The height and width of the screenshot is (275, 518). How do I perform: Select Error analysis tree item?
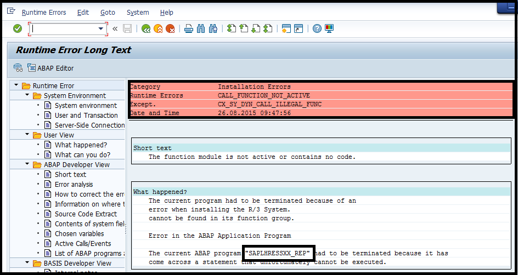[74, 184]
